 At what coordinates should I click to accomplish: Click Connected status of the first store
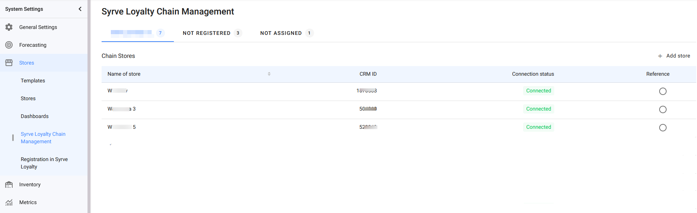[x=538, y=91]
